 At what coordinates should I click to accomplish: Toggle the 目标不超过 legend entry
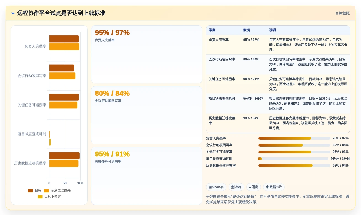[49, 197]
